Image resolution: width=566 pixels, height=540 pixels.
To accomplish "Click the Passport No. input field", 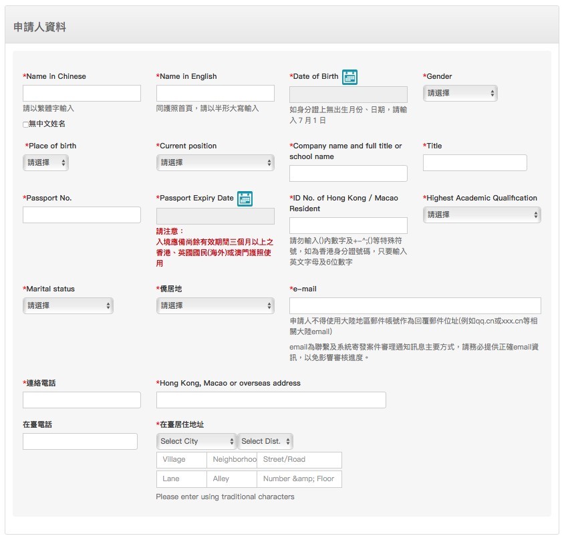I will point(82,215).
